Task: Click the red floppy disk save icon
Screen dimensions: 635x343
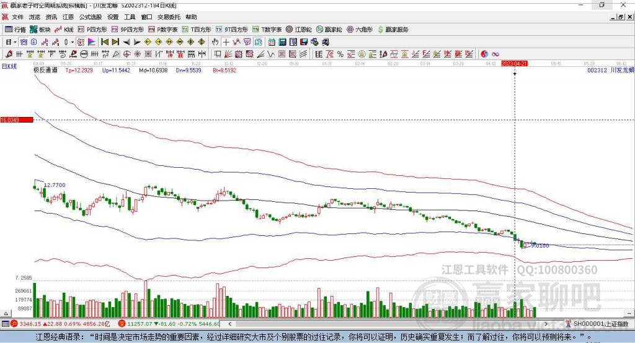Action: (304, 42)
